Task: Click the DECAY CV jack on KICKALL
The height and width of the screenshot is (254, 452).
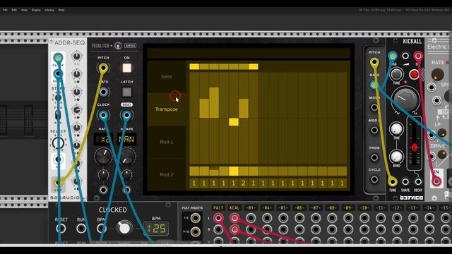Action: (418, 182)
